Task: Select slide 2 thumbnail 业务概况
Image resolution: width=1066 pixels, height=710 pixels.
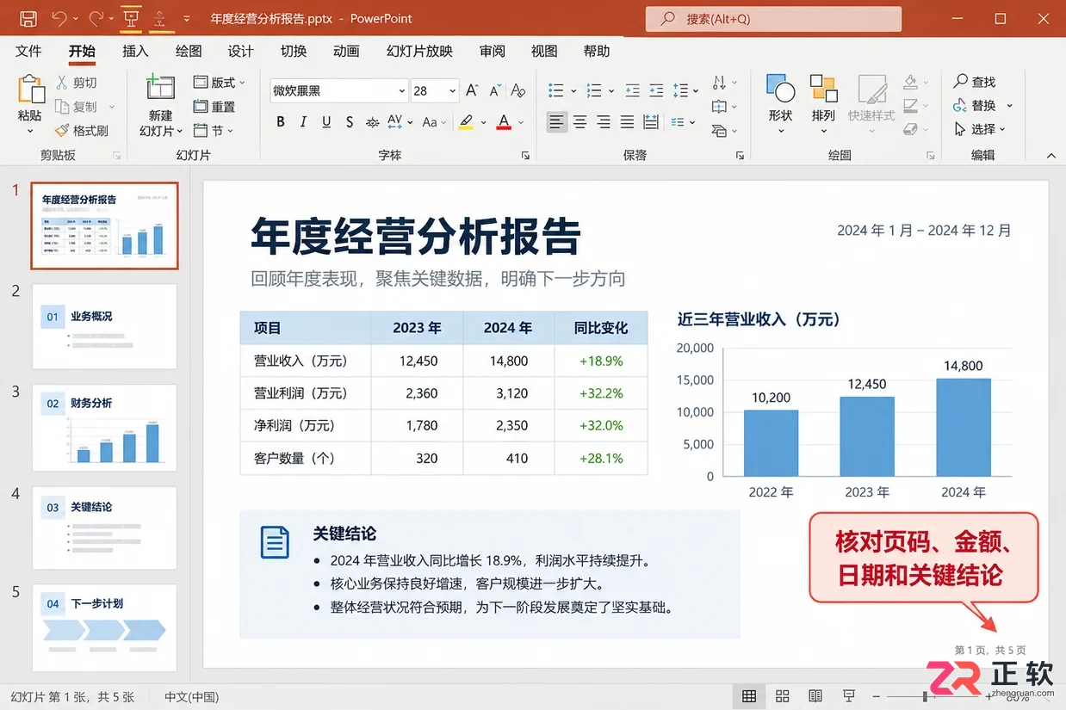Action: pos(104,326)
